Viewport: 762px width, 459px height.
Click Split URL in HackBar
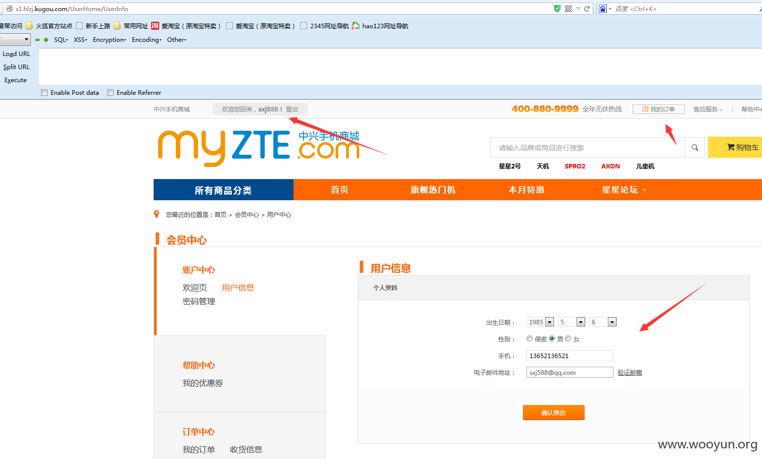click(17, 67)
